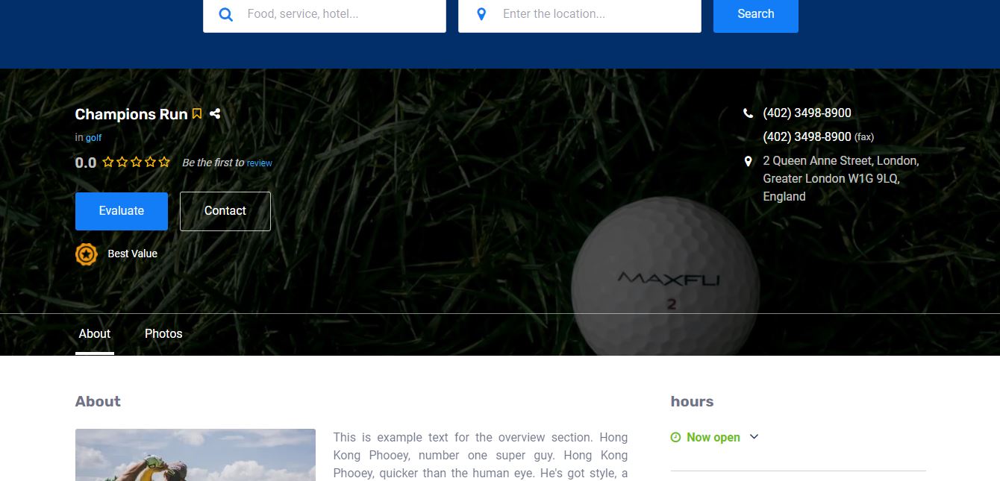
Task: Click the Best Value badge icon
Action: (87, 254)
